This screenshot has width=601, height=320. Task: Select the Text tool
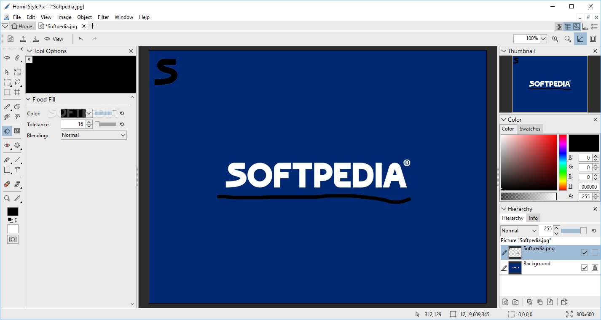(x=17, y=170)
